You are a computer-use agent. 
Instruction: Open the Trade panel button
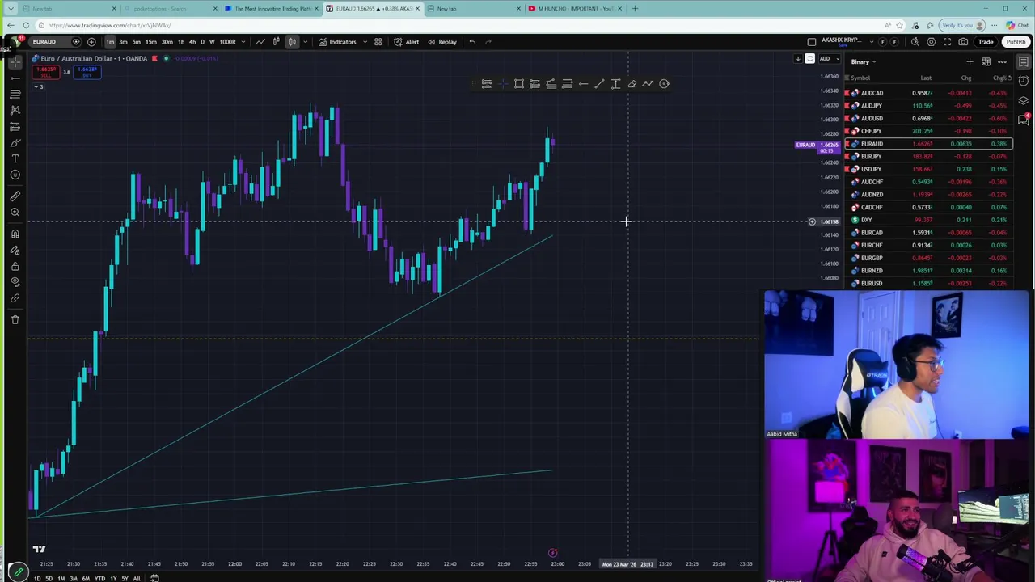click(985, 42)
